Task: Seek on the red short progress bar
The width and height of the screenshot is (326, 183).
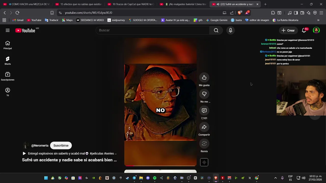Action: click(x=160, y=165)
